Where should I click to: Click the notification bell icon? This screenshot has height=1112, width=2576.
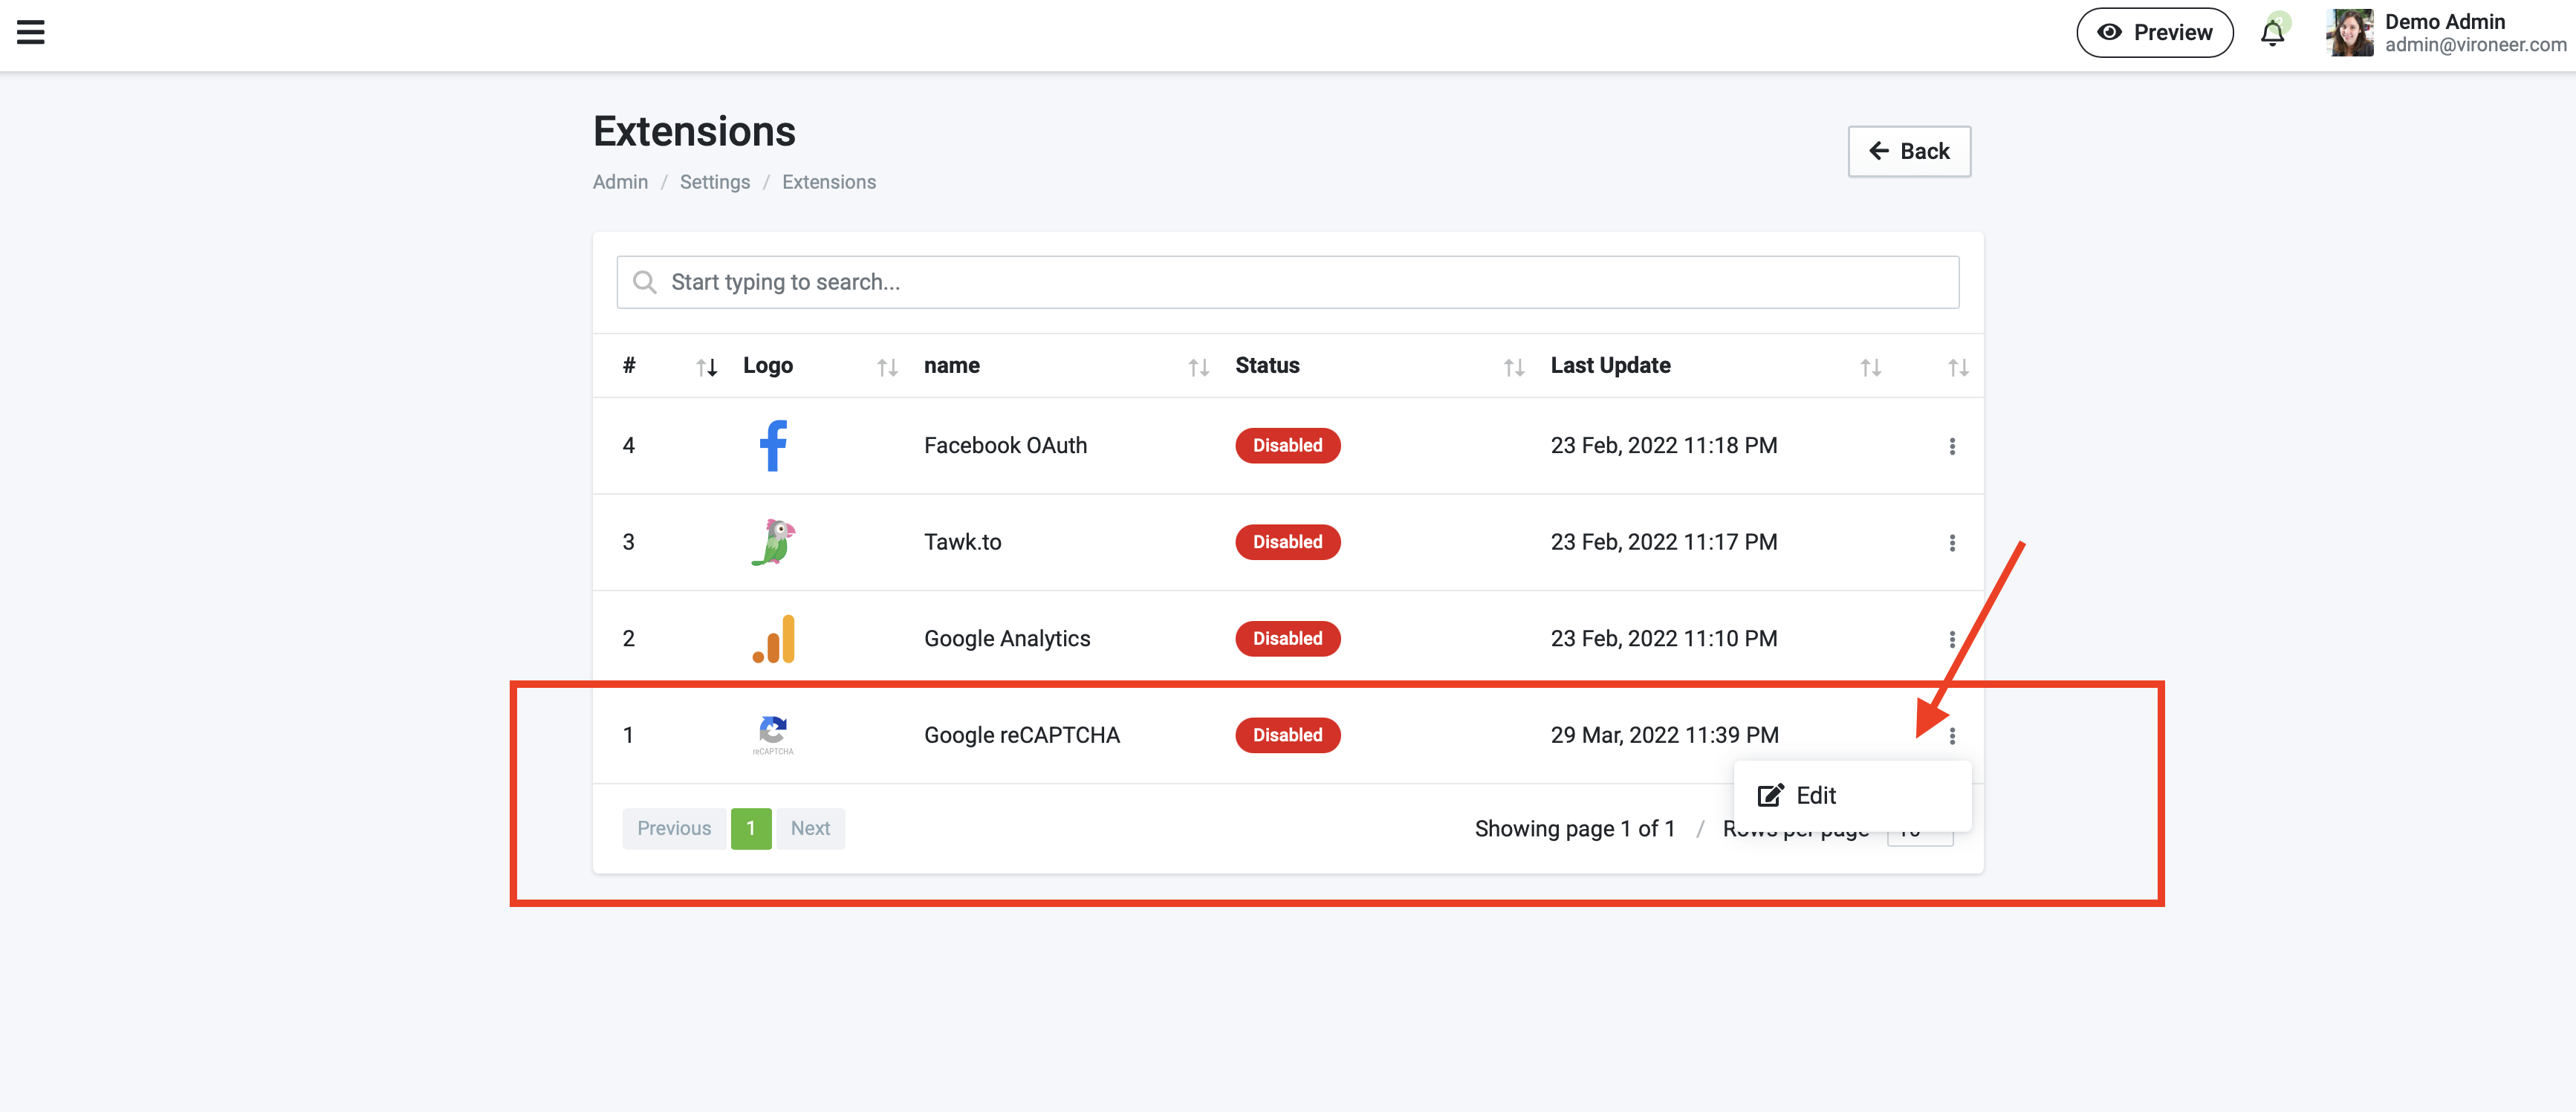pyautogui.click(x=2272, y=33)
